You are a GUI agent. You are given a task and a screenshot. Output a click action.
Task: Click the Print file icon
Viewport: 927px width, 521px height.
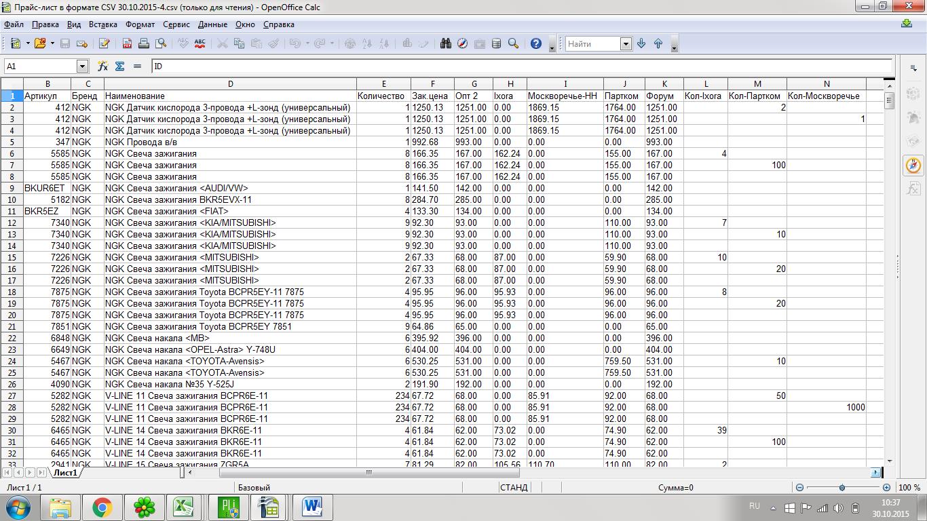tap(144, 43)
